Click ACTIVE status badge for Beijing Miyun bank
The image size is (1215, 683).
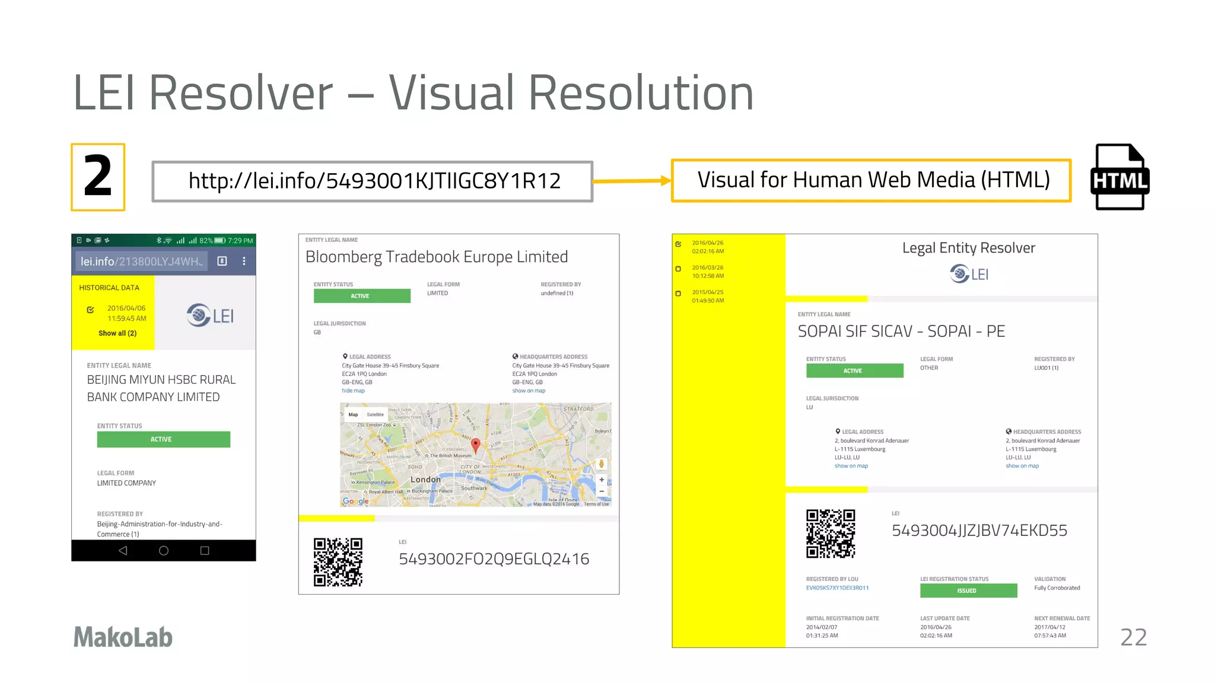[164, 439]
